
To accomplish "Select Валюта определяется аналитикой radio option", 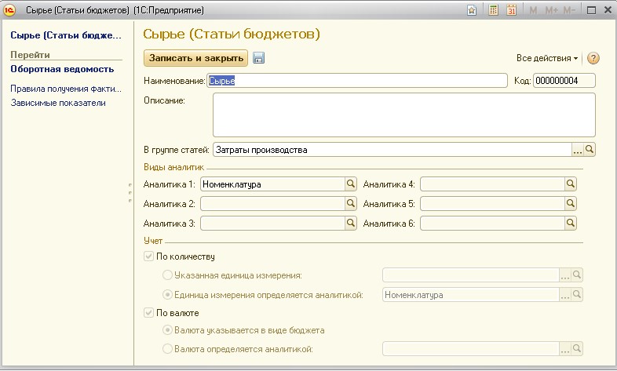I will 167,349.
